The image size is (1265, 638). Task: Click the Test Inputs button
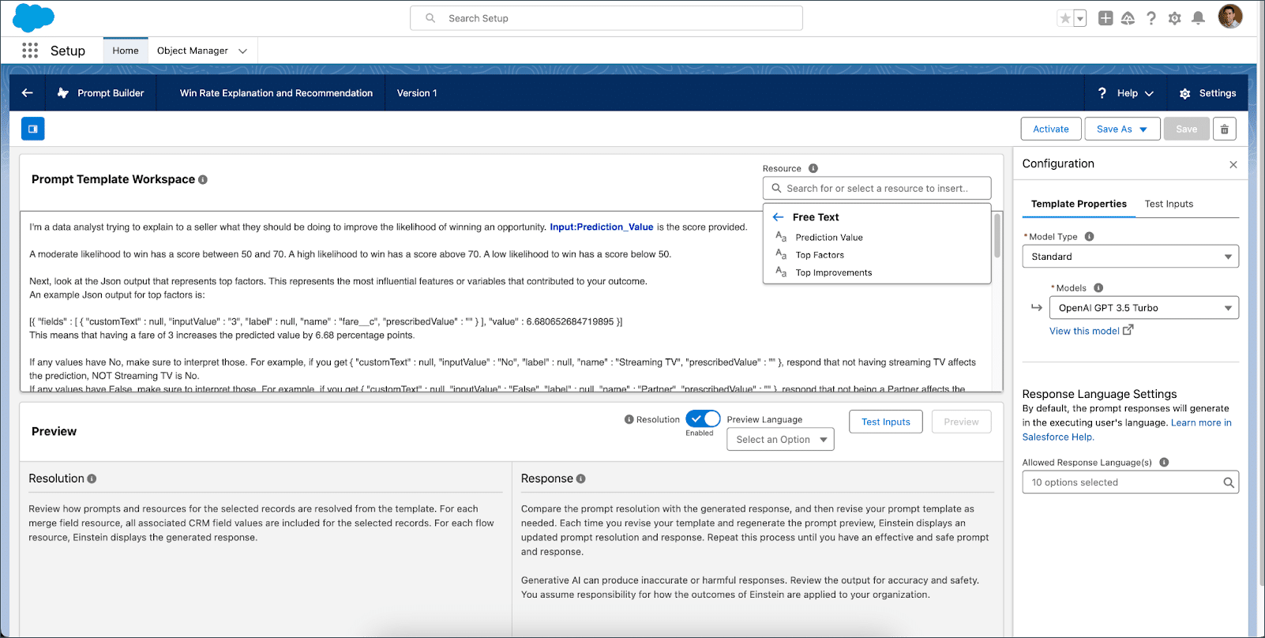coord(885,422)
